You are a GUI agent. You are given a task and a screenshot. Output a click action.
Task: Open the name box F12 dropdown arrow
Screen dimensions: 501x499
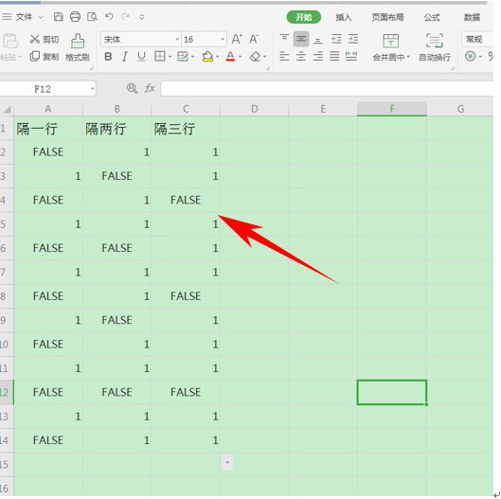[x=93, y=89]
